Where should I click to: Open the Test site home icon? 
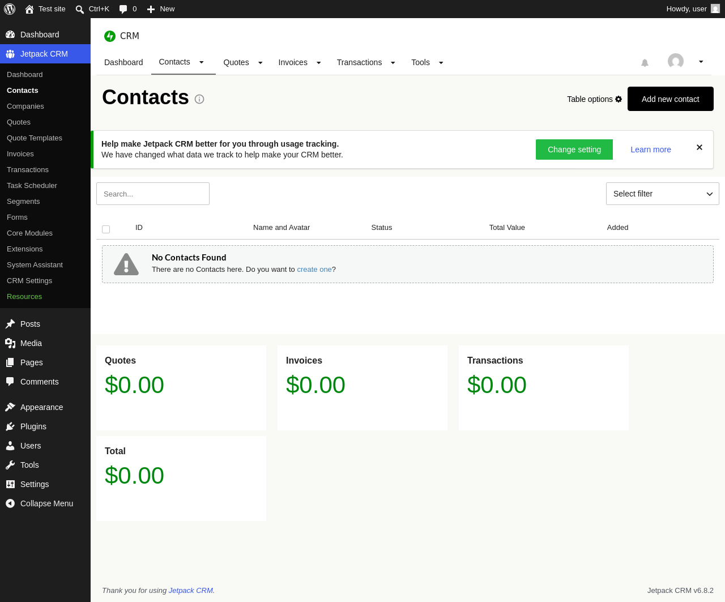[x=29, y=9]
